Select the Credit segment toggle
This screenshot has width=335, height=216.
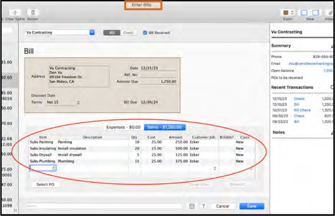(x=128, y=33)
